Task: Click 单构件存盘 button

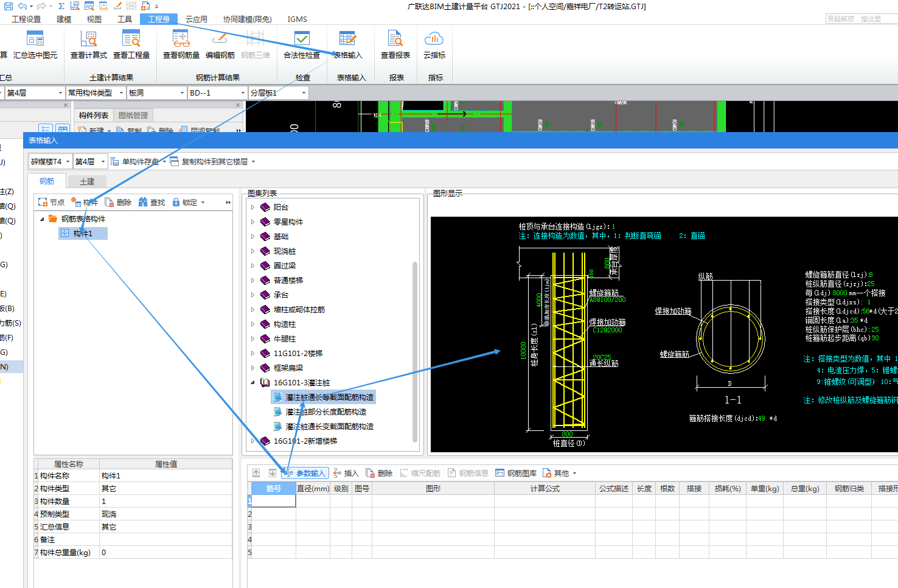Action: (x=137, y=161)
